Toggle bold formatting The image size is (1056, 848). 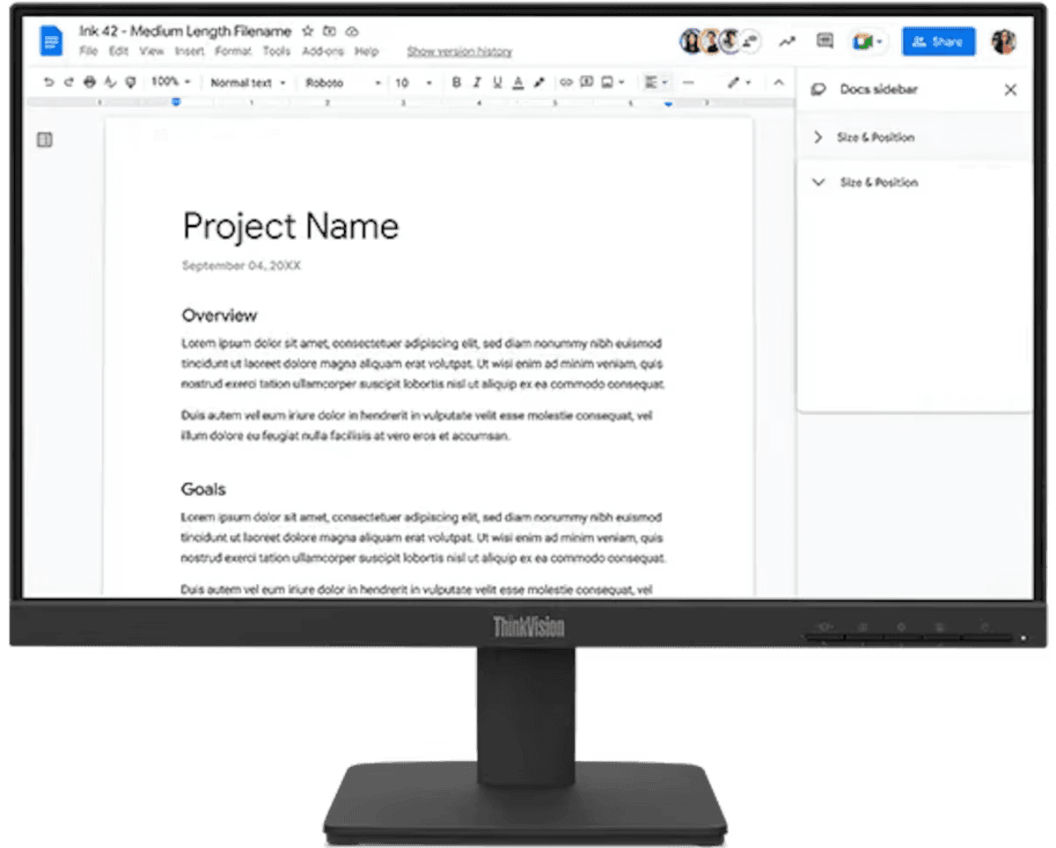(456, 82)
